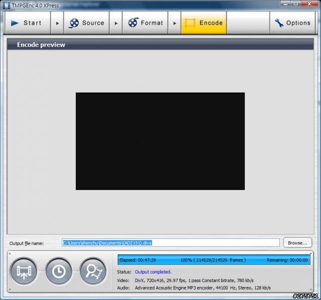Click the black encode preview video area
Image resolution: width=321 pixels, height=300 pixels.
[160, 141]
